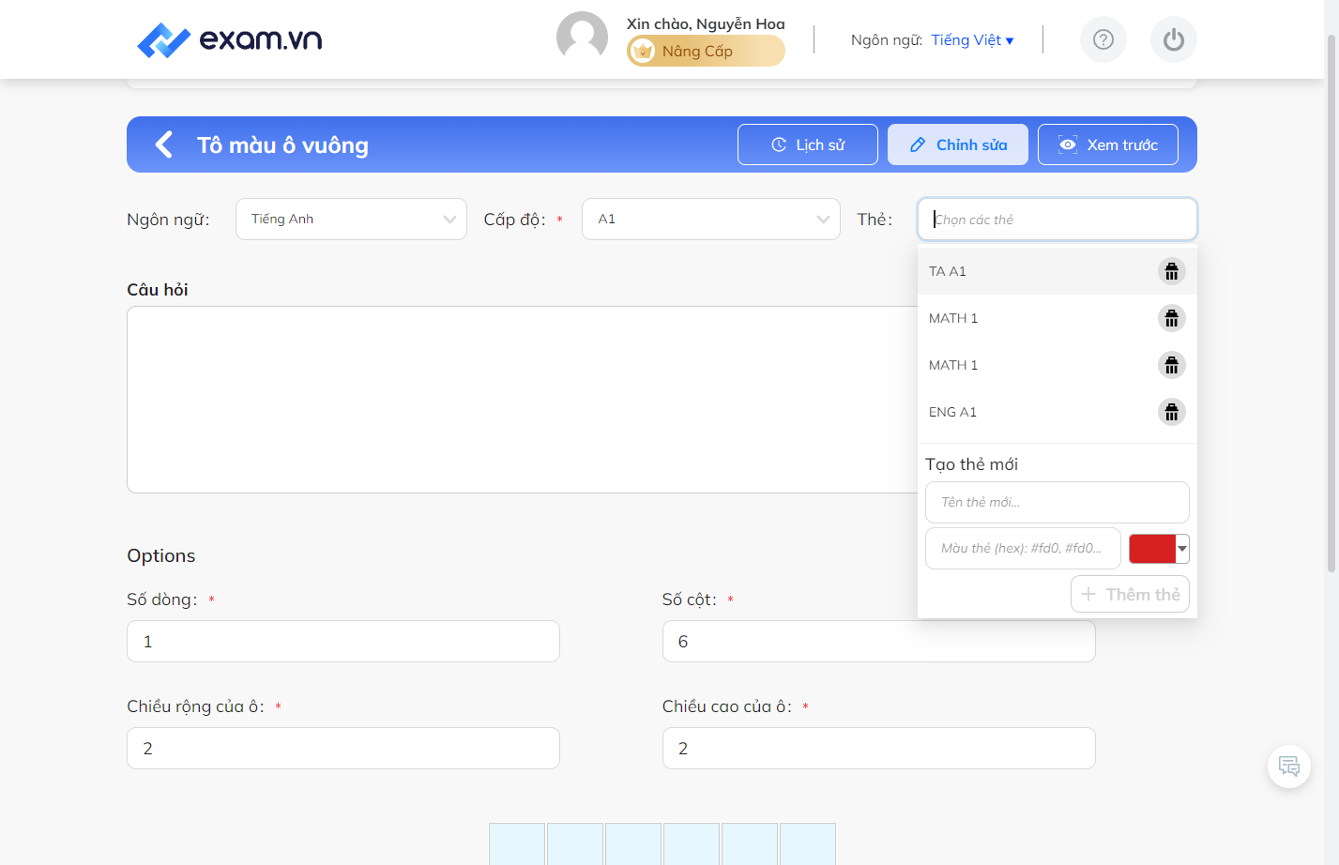
Task: Click the 'Tô màu ô vuông' title
Action: tap(282, 145)
